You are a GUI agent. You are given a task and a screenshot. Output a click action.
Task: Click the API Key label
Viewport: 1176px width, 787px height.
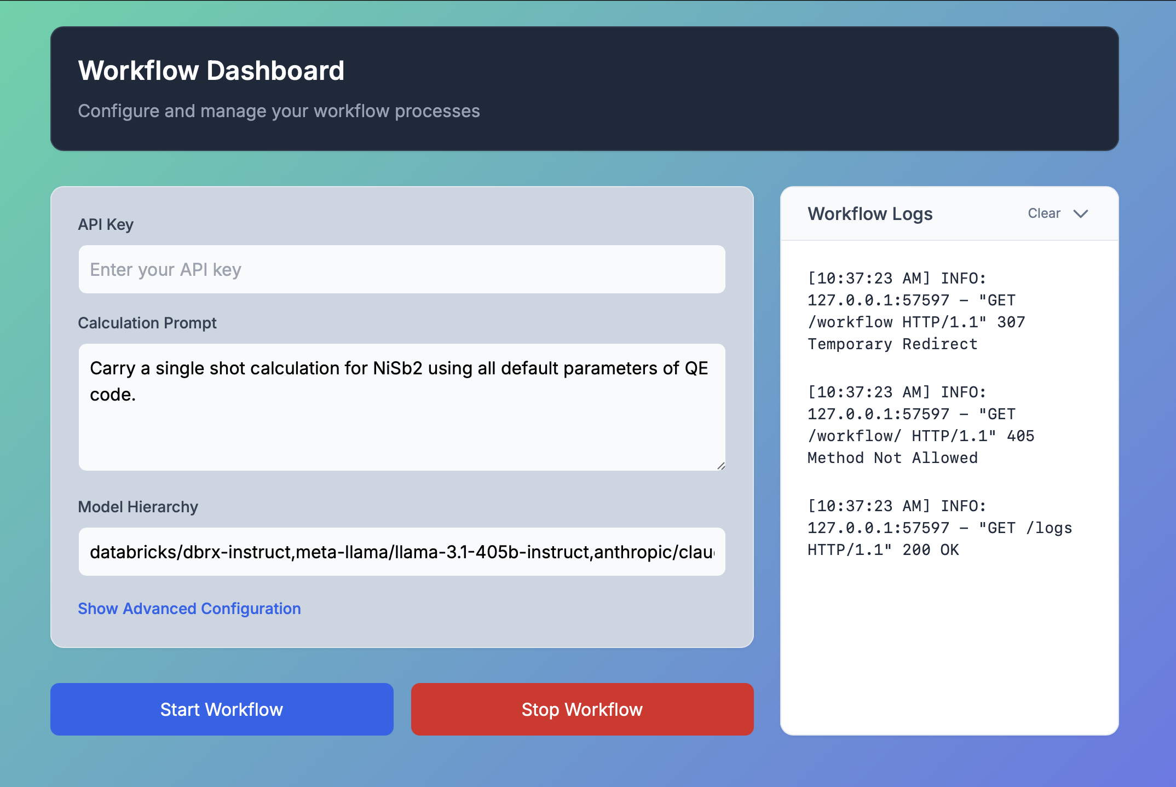click(106, 224)
